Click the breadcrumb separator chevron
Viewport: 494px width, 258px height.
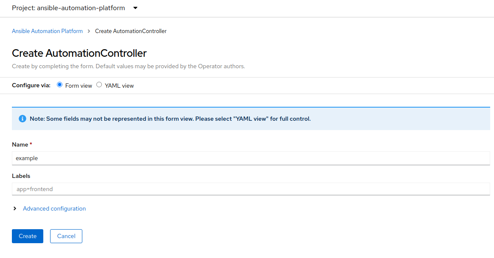[x=89, y=31]
